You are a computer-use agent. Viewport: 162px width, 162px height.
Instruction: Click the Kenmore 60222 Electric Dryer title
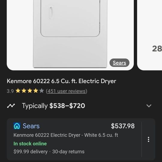[x=61, y=81]
